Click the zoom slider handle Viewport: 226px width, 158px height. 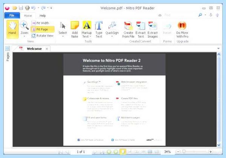tap(184, 151)
